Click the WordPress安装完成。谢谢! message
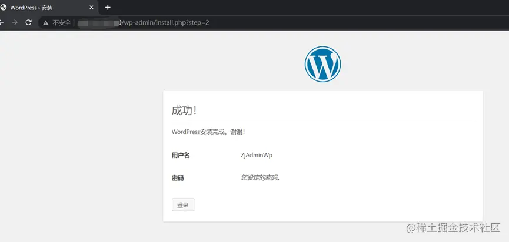This screenshot has height=242, width=509. tap(208, 132)
